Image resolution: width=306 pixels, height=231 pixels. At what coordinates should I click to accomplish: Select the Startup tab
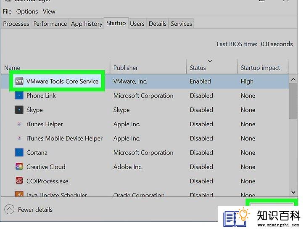point(116,23)
